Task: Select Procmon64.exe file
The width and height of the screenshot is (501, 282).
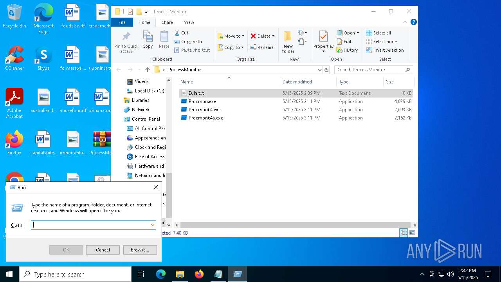Action: [x=296, y=110]
